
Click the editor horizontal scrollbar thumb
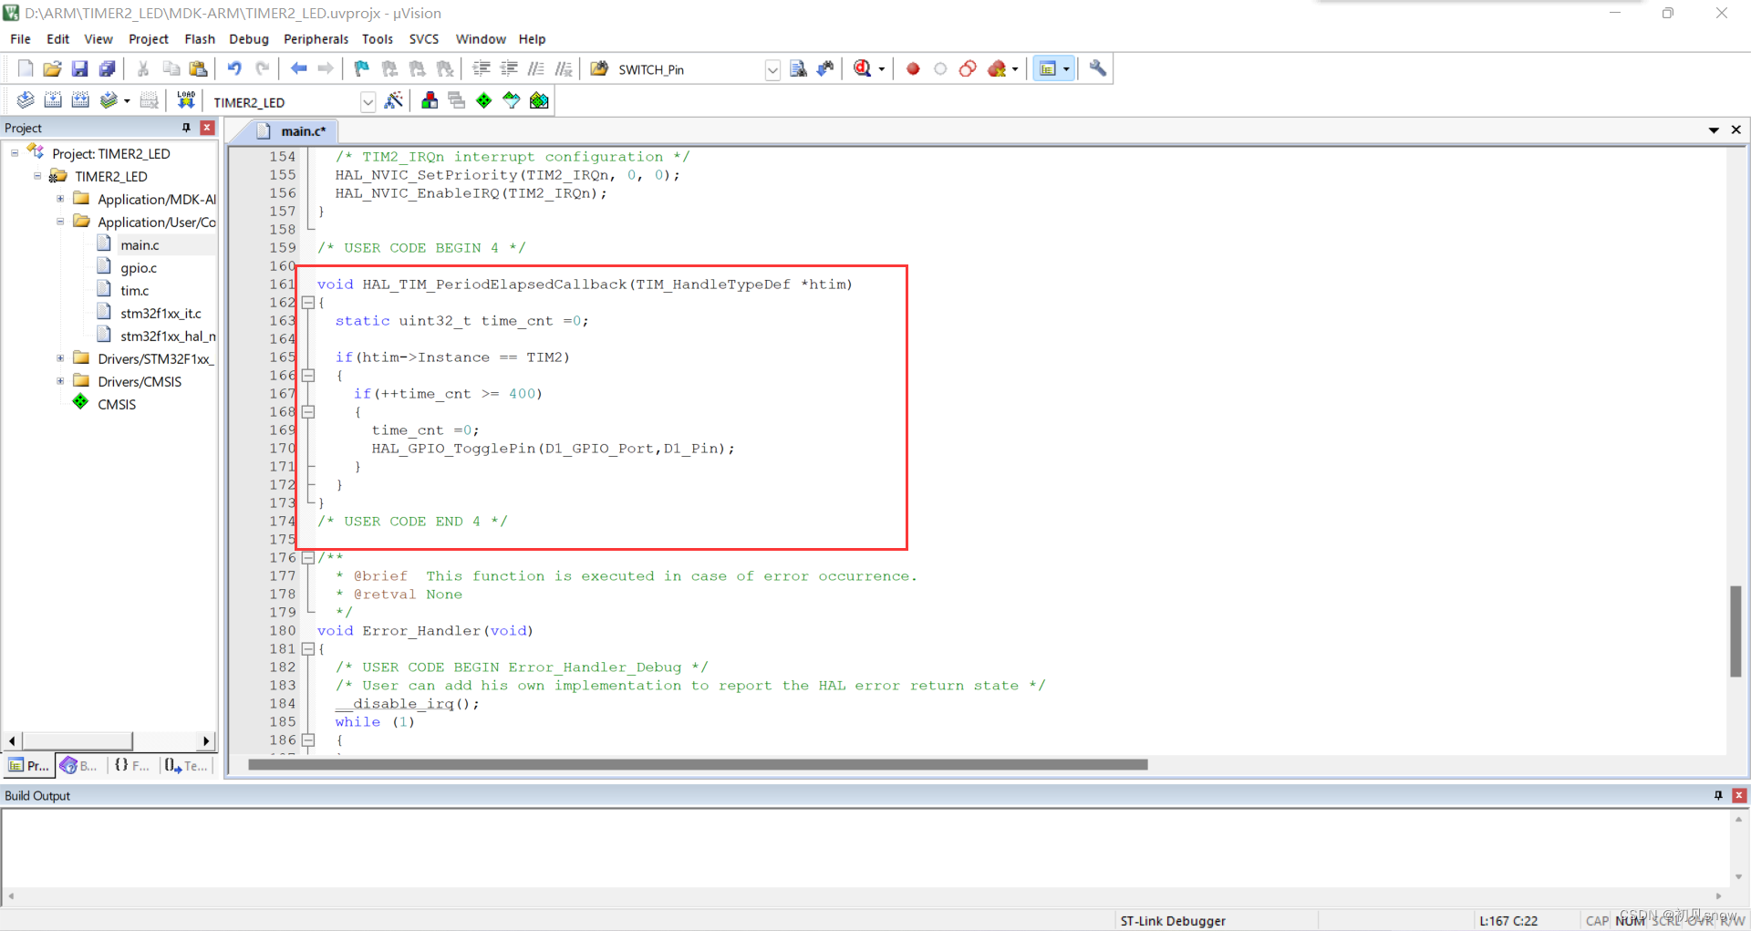click(x=698, y=765)
